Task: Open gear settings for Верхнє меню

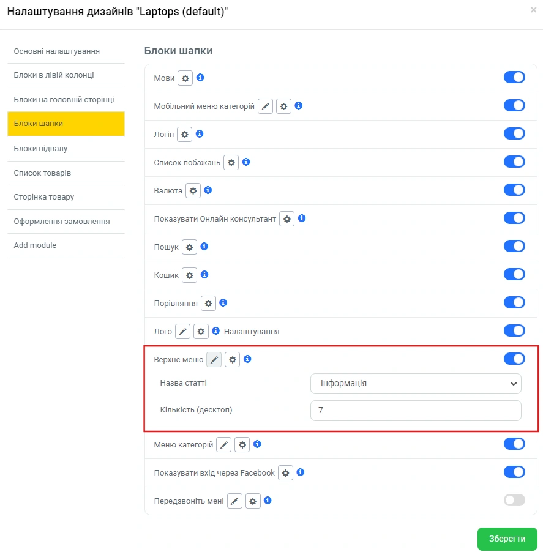Action: 232,360
